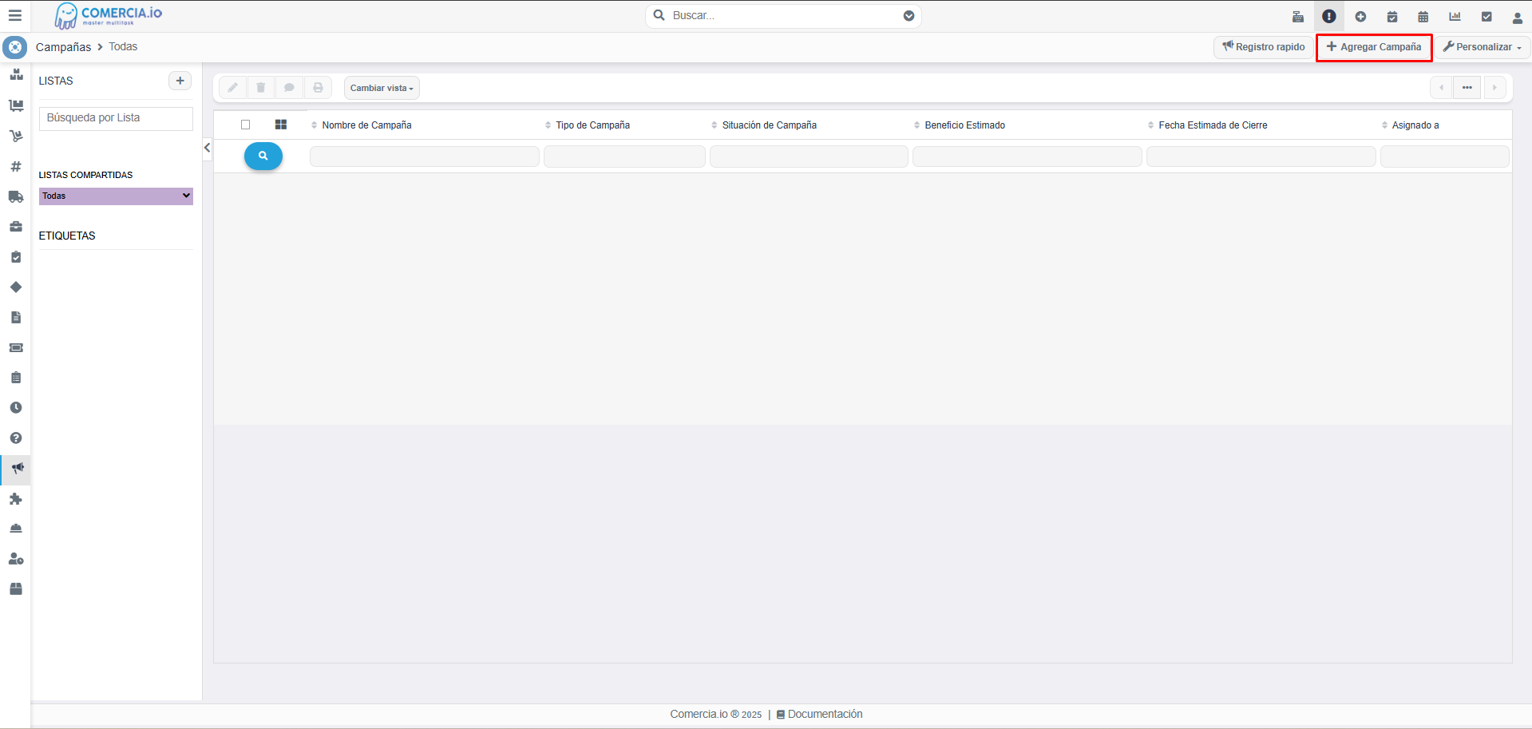Open the puzzle piece sidebar module
Image resolution: width=1532 pixels, height=729 pixels.
[x=15, y=499]
